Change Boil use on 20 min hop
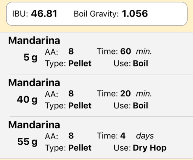Image resolution: width=193 pixels, height=160 pixels. pyautogui.click(x=141, y=106)
